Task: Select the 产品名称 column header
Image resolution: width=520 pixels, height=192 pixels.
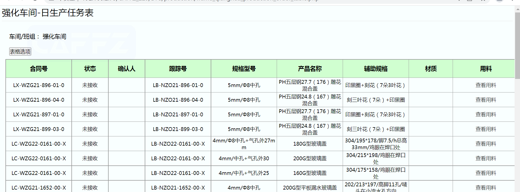Action: pyautogui.click(x=310, y=69)
